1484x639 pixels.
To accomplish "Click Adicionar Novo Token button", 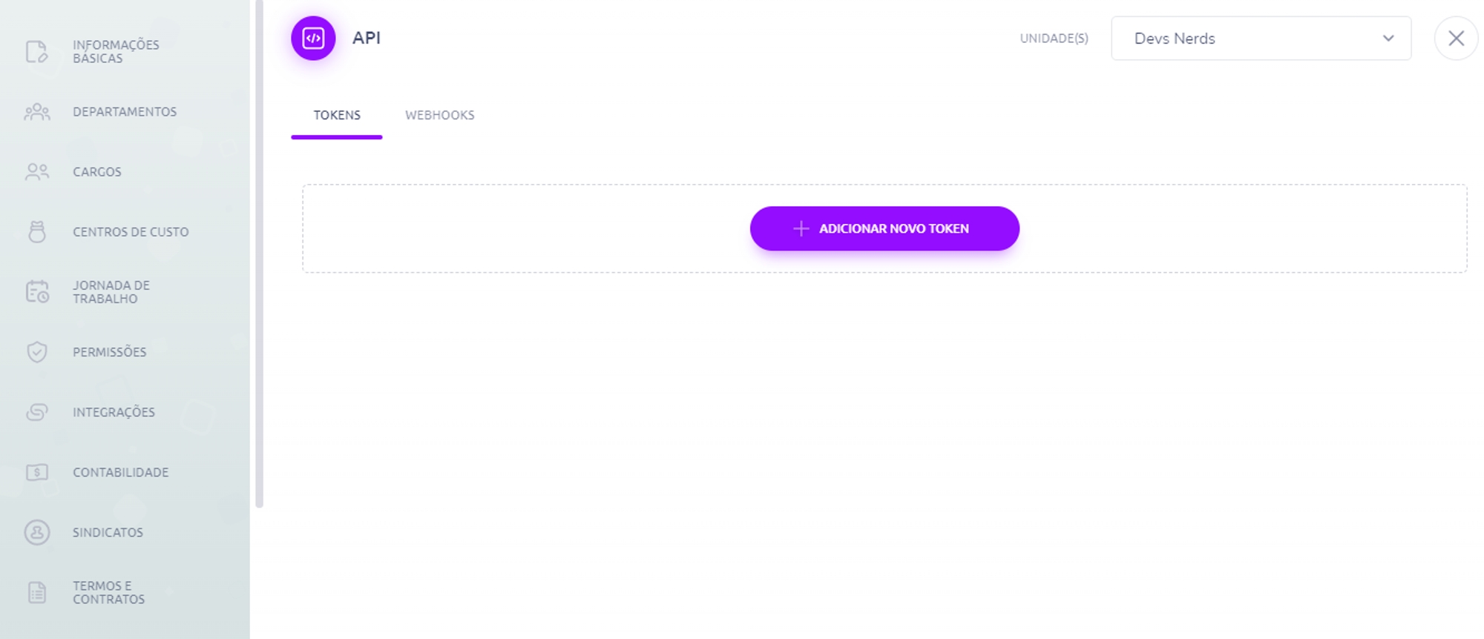I will (x=884, y=228).
